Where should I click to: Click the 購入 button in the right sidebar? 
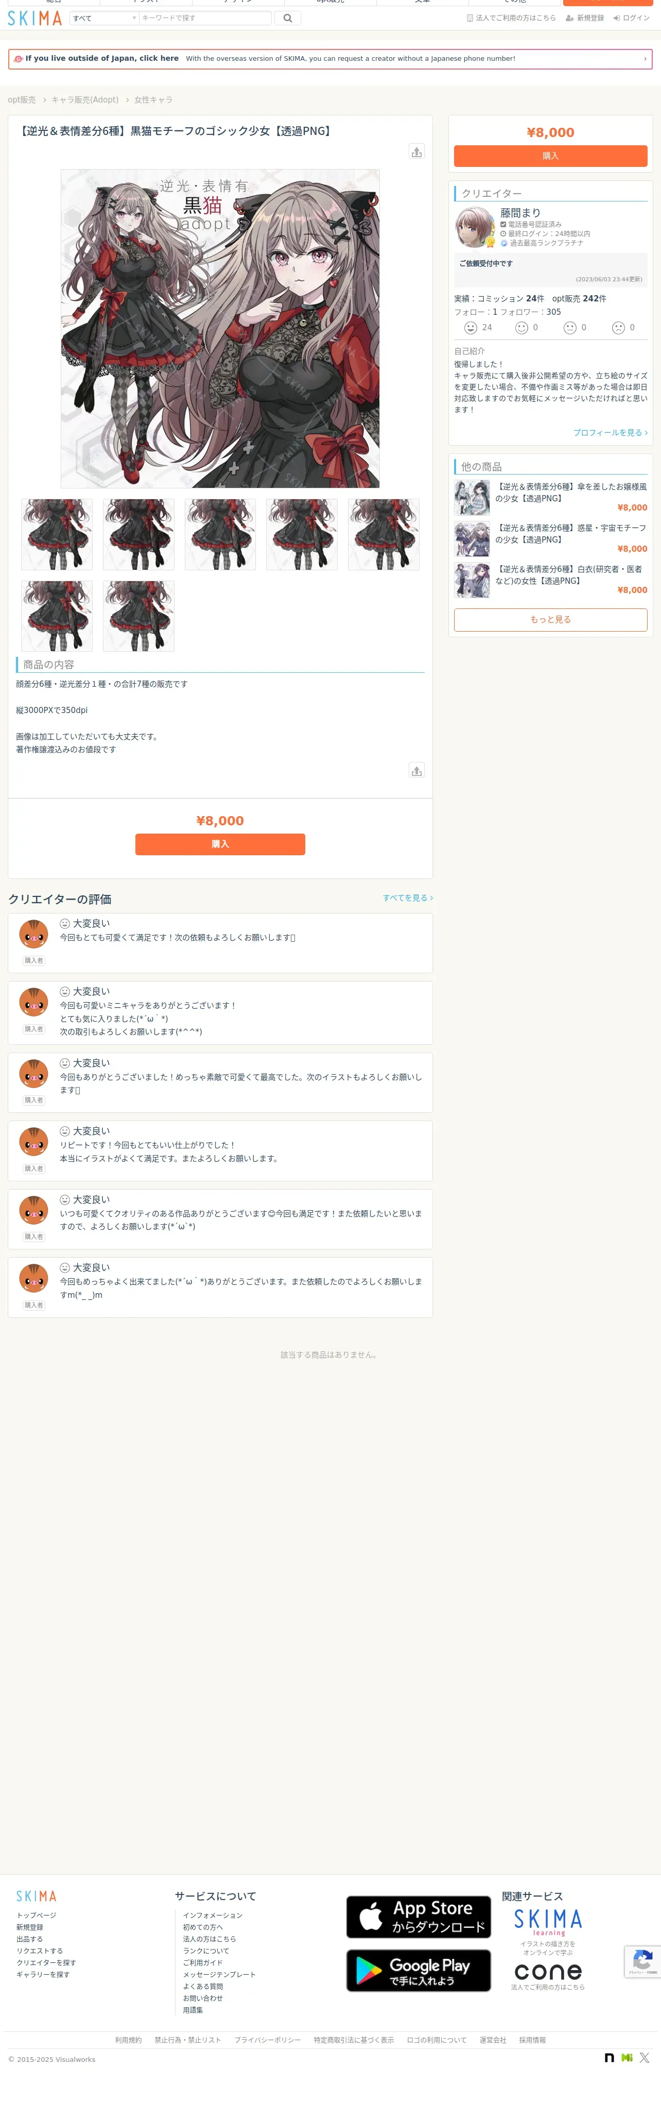pyautogui.click(x=550, y=156)
